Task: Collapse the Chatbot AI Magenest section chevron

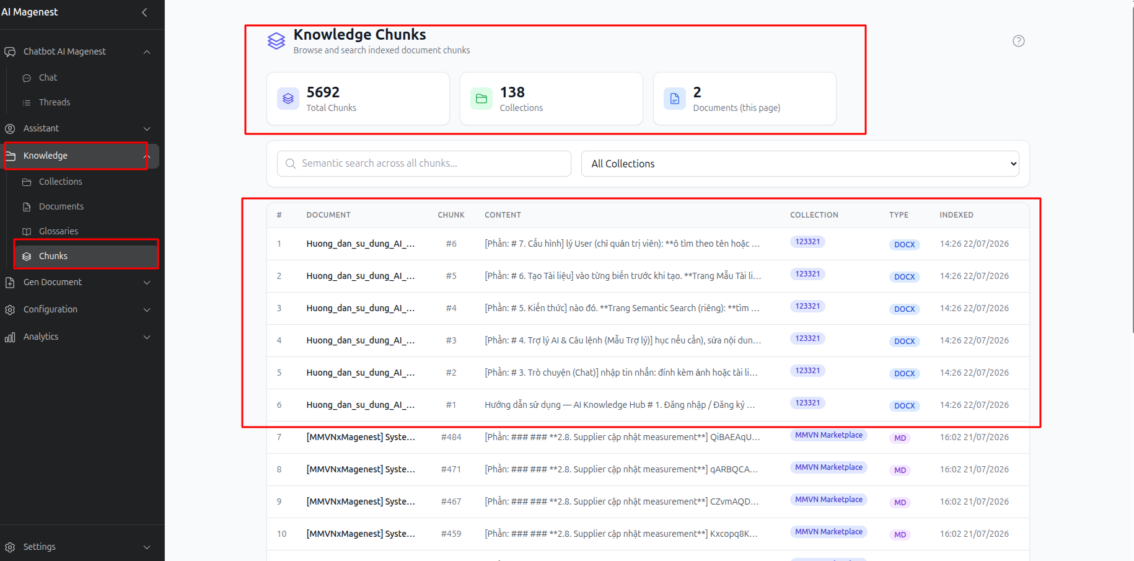Action: point(147,52)
